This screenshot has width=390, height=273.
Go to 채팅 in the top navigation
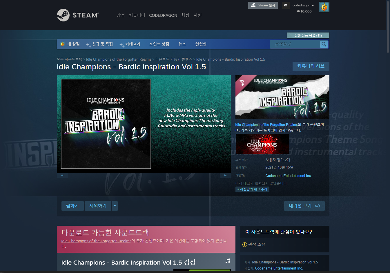pos(185,15)
